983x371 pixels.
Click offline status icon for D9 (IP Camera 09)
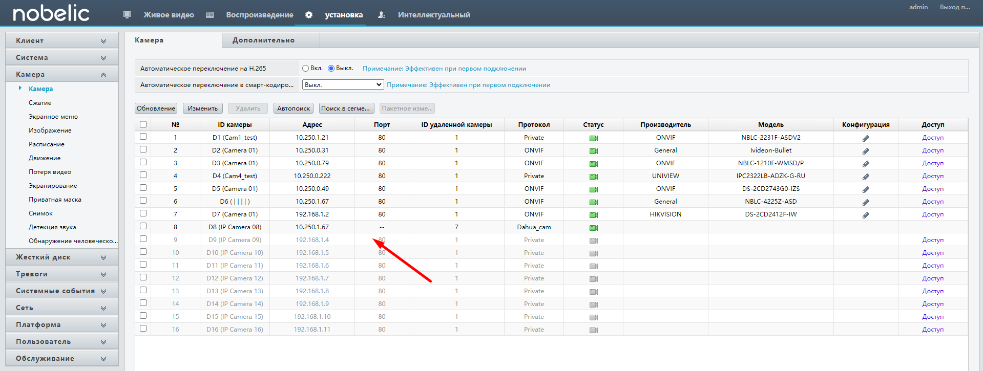pyautogui.click(x=594, y=241)
